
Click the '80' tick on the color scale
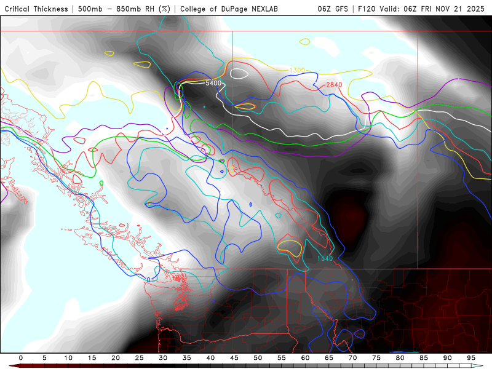coord(400,358)
